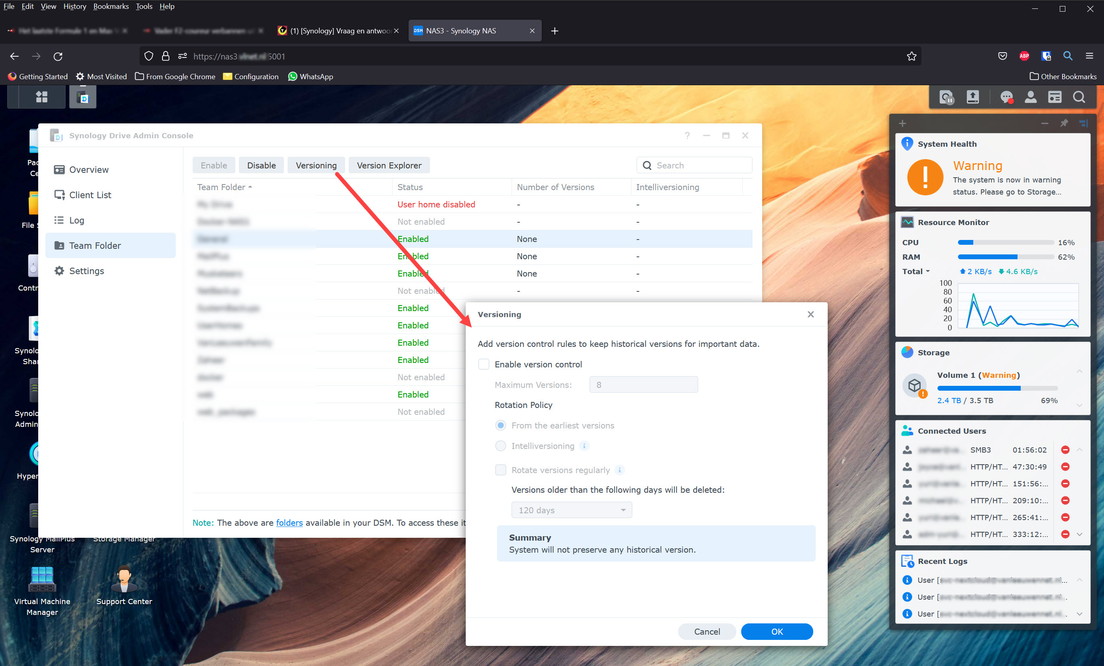The height and width of the screenshot is (666, 1104).
Task: Cancel the Versioning dialog
Action: (707, 631)
